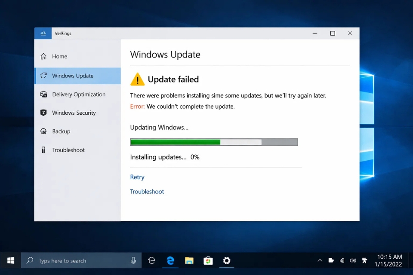413x275 pixels.
Task: Open the Microsoft Store taskbar icon
Action: 208,260
